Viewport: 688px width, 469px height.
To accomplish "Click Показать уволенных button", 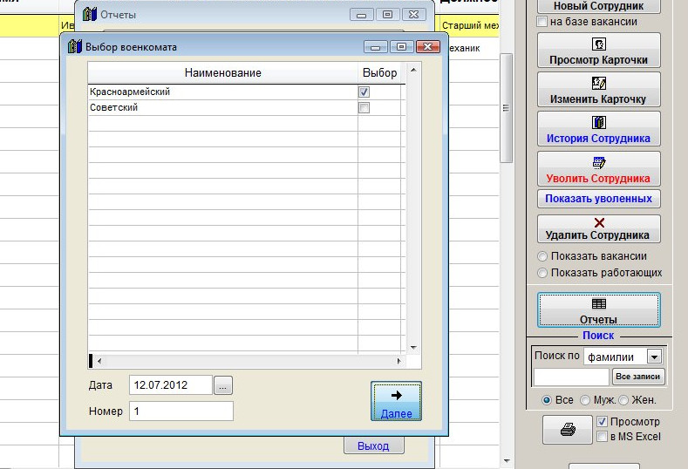I will coord(599,199).
